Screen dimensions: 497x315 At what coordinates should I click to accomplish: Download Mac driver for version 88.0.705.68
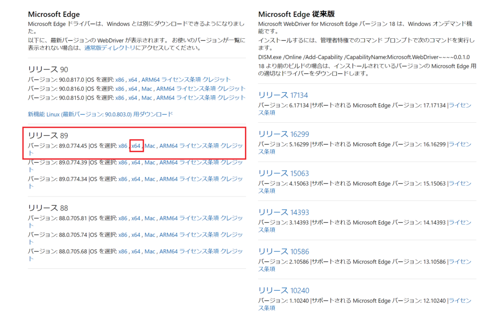150,251
